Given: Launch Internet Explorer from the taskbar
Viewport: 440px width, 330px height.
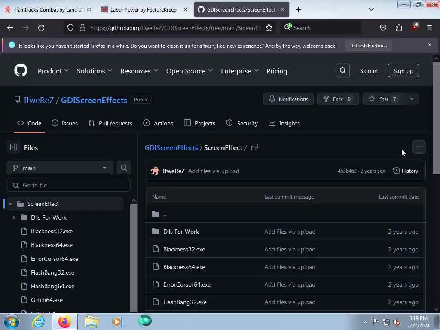Looking at the screenshot, I should point(38,321).
